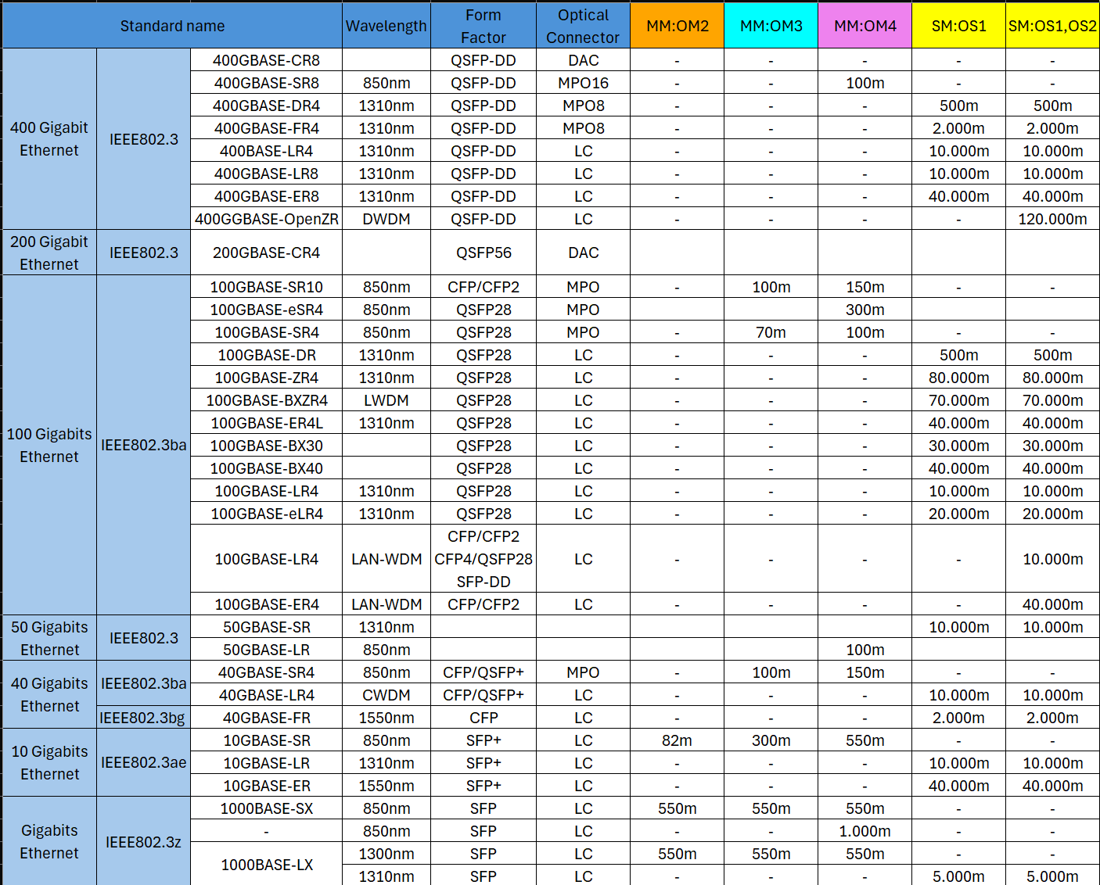The image size is (1100, 885).
Task: Select the 82m distance cell
Action: point(677,740)
